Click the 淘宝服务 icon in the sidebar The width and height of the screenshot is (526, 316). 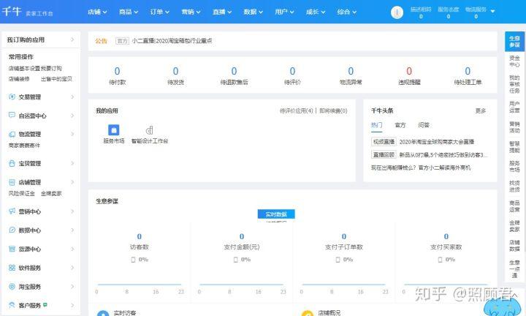coord(12,287)
